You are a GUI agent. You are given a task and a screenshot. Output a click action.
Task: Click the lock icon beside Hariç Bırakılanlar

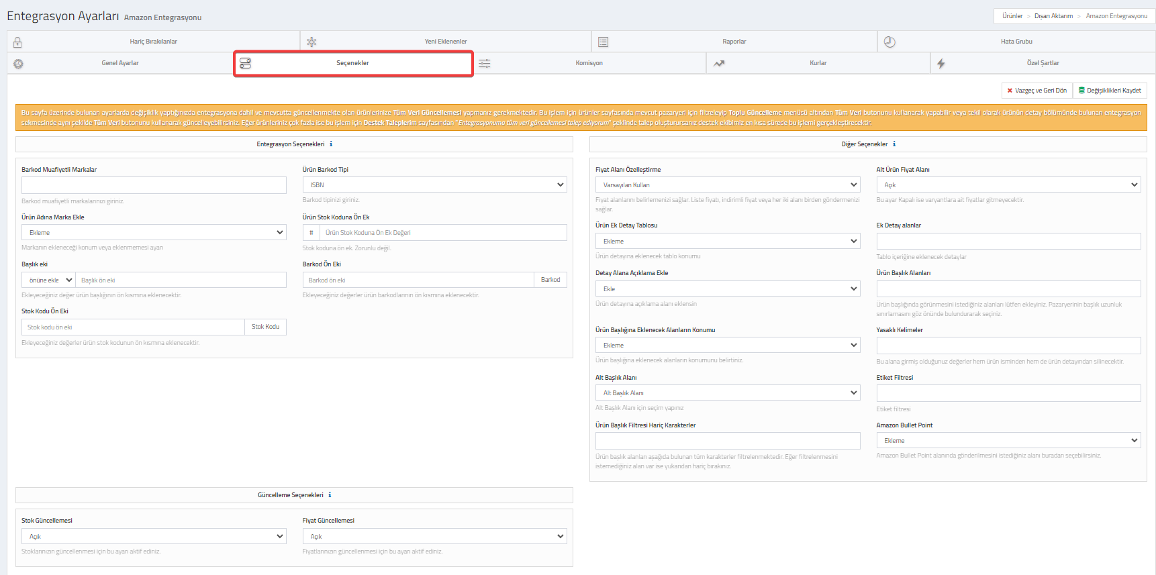(17, 42)
